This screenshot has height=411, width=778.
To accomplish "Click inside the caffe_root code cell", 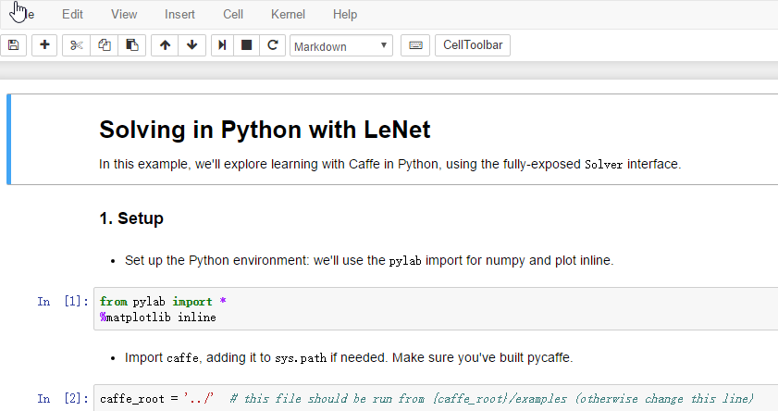I will [436, 398].
